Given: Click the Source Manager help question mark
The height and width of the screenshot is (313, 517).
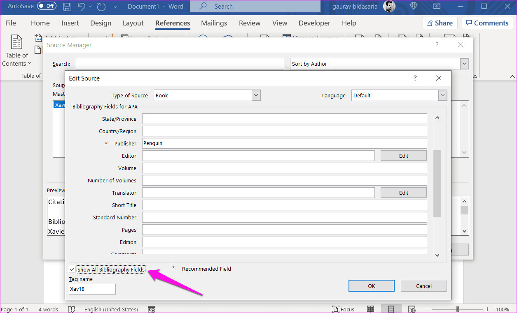Looking at the screenshot, I should pos(437,45).
